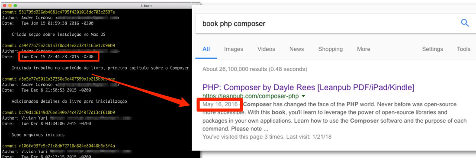Image resolution: width=476 pixels, height=158 pixels.
Task: Click the commit 581799d hash line
Action: click(58, 12)
